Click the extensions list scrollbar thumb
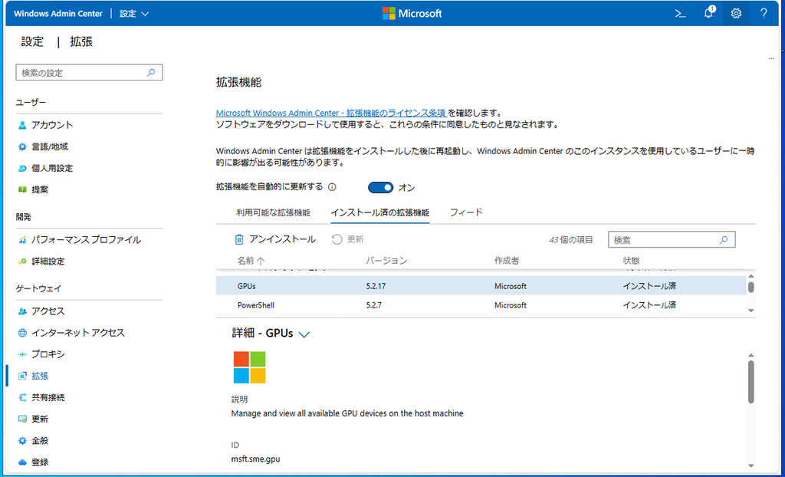The width and height of the screenshot is (785, 477). click(751, 287)
